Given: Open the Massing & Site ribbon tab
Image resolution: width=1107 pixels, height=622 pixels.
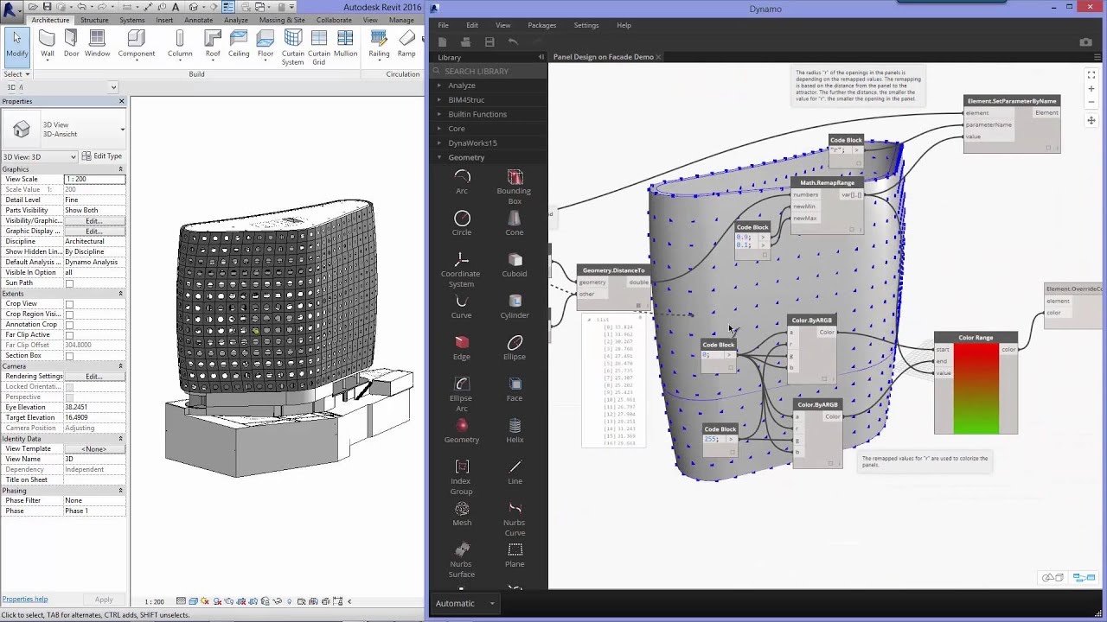Looking at the screenshot, I should click(x=282, y=20).
